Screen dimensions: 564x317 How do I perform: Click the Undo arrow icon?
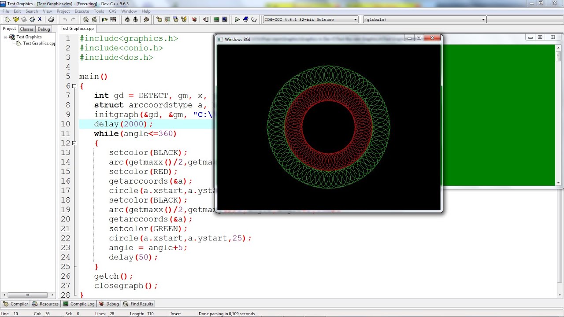tap(65, 19)
